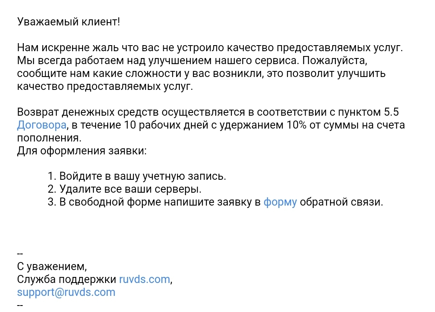This screenshot has width=435, height=312.
Task: Click the support@ruvds.com email address
Action: pyautogui.click(x=66, y=292)
